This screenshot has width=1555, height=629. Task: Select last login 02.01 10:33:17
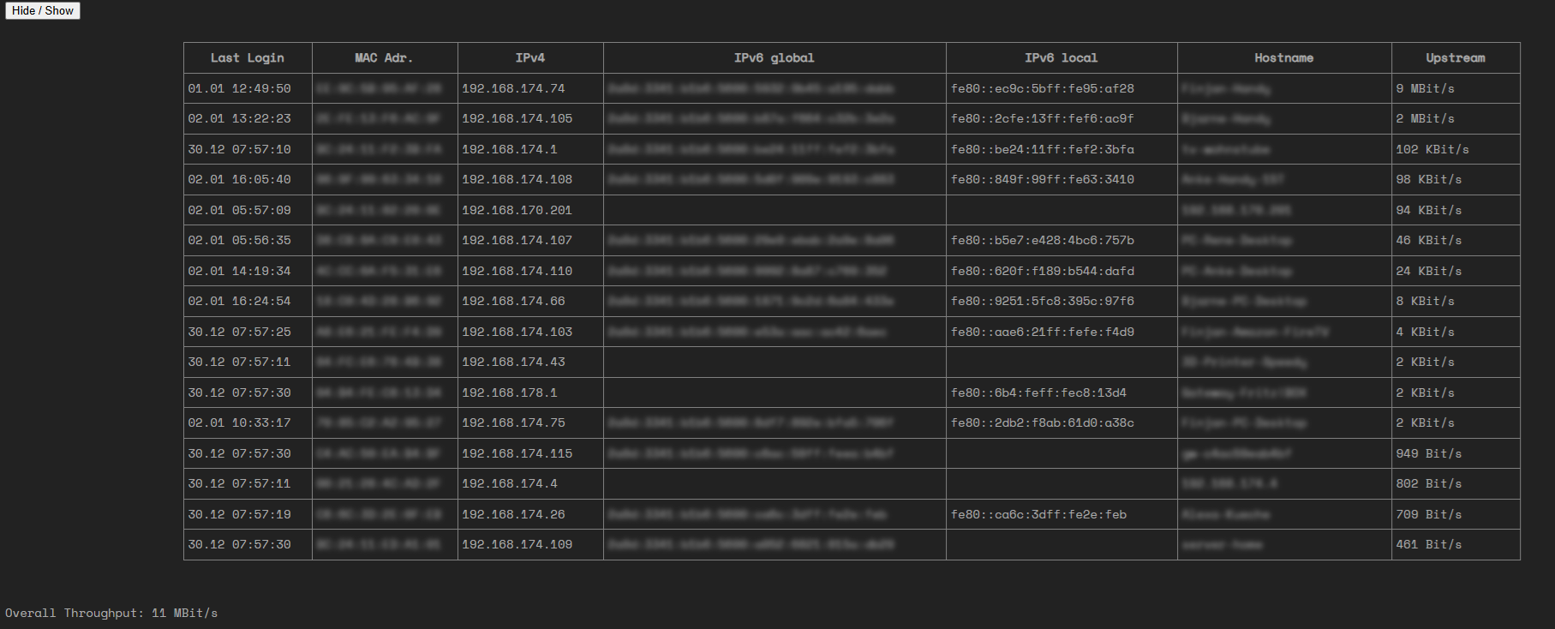[240, 422]
